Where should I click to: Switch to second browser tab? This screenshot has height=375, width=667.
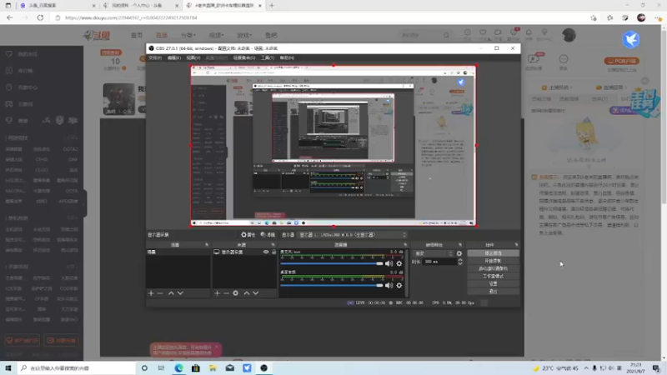pyautogui.click(x=140, y=6)
